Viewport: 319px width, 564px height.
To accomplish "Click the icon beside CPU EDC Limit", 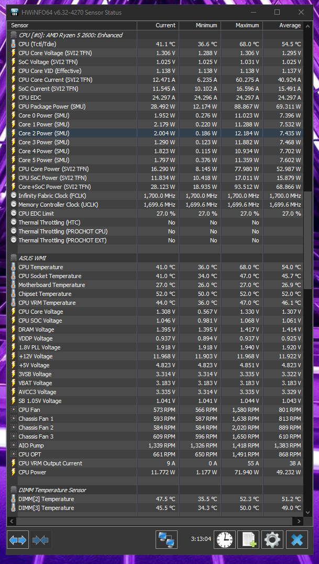I will (13, 214).
